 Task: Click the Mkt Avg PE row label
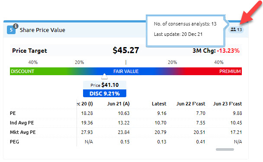tap(23, 132)
